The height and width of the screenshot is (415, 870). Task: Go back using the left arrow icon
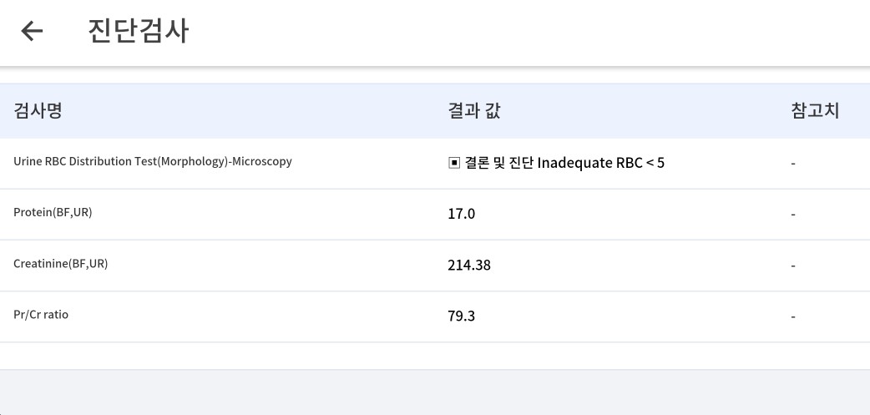pos(32,31)
